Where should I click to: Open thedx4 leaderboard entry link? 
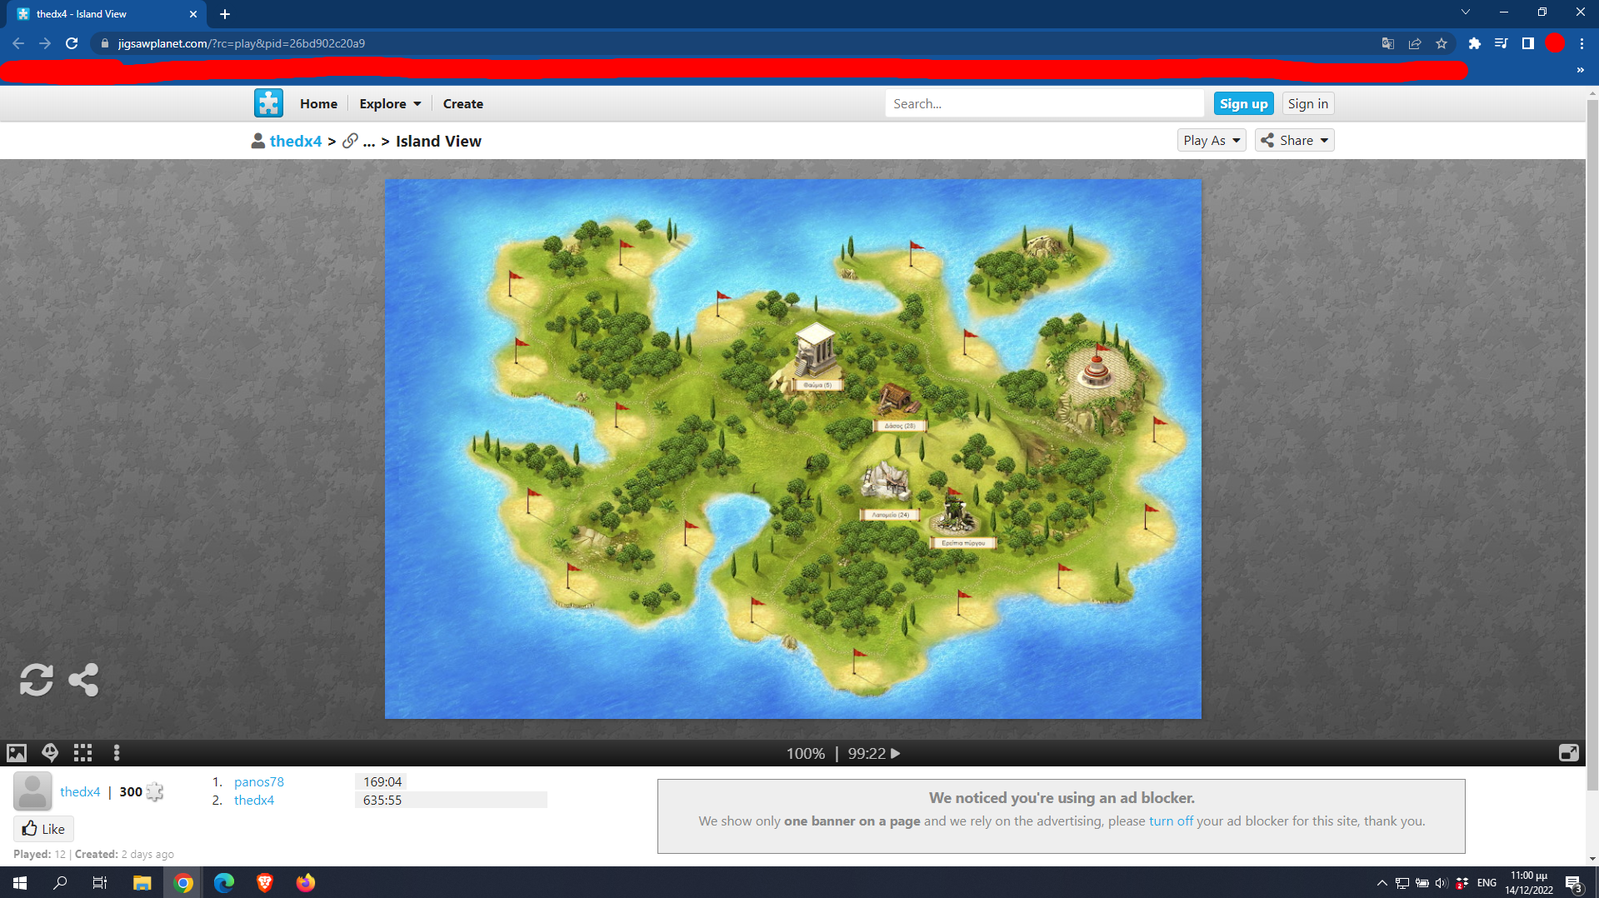(x=254, y=800)
